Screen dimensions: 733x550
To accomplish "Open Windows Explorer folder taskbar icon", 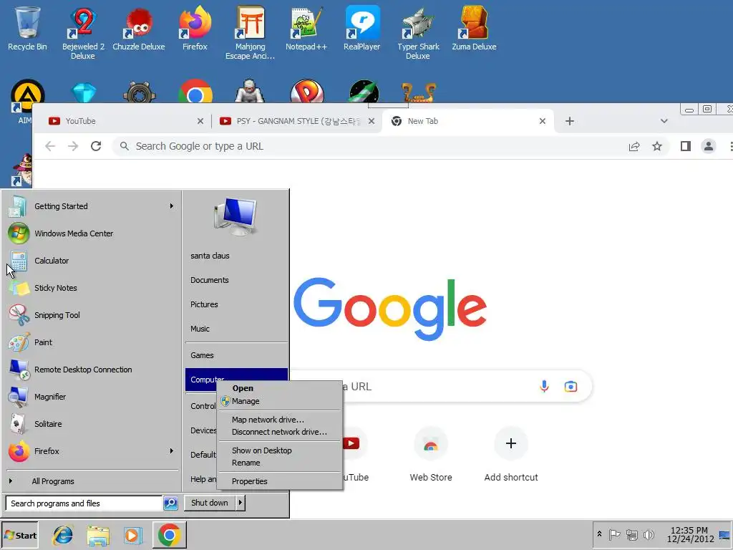I will tap(97, 535).
